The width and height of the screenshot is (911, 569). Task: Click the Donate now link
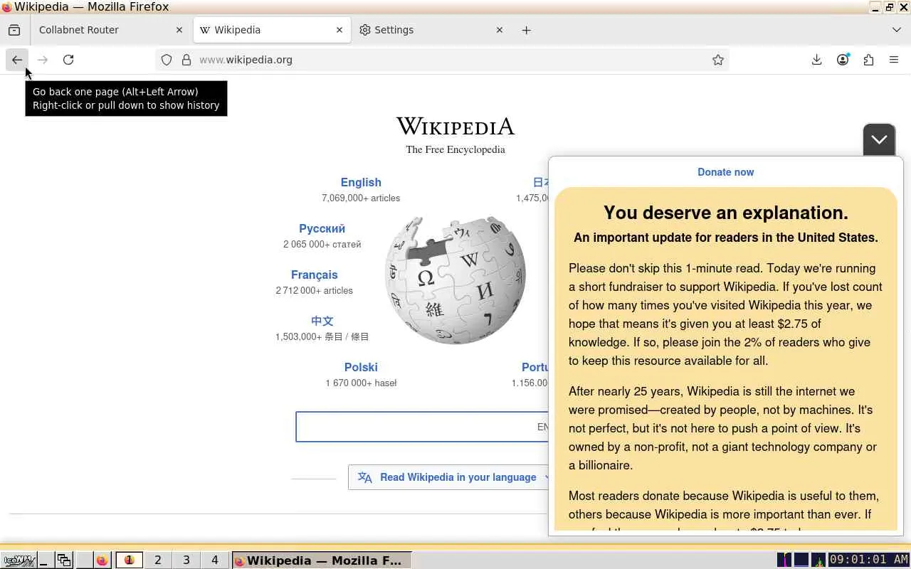(x=725, y=172)
